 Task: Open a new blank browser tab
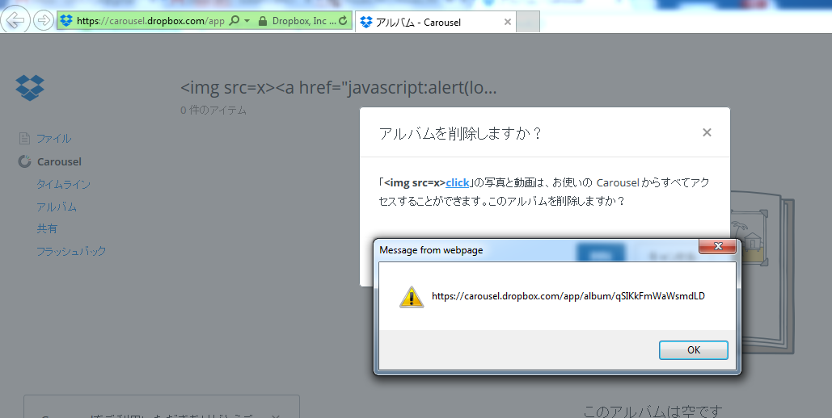point(528,23)
